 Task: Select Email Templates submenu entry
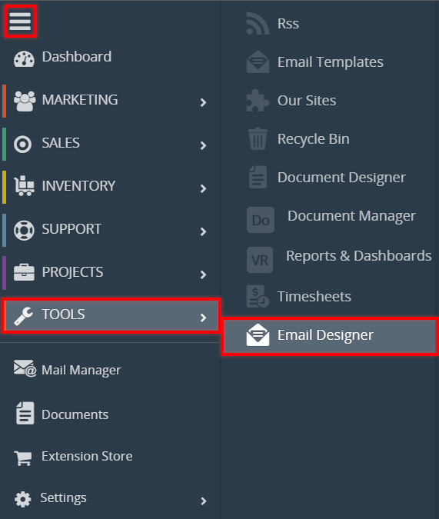pyautogui.click(x=331, y=62)
